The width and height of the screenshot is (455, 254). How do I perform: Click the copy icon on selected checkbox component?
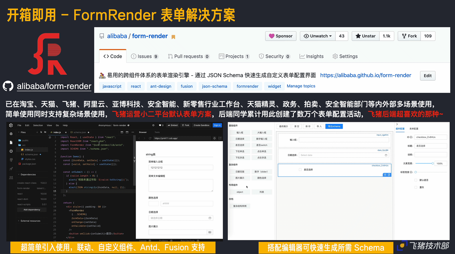point(389,175)
